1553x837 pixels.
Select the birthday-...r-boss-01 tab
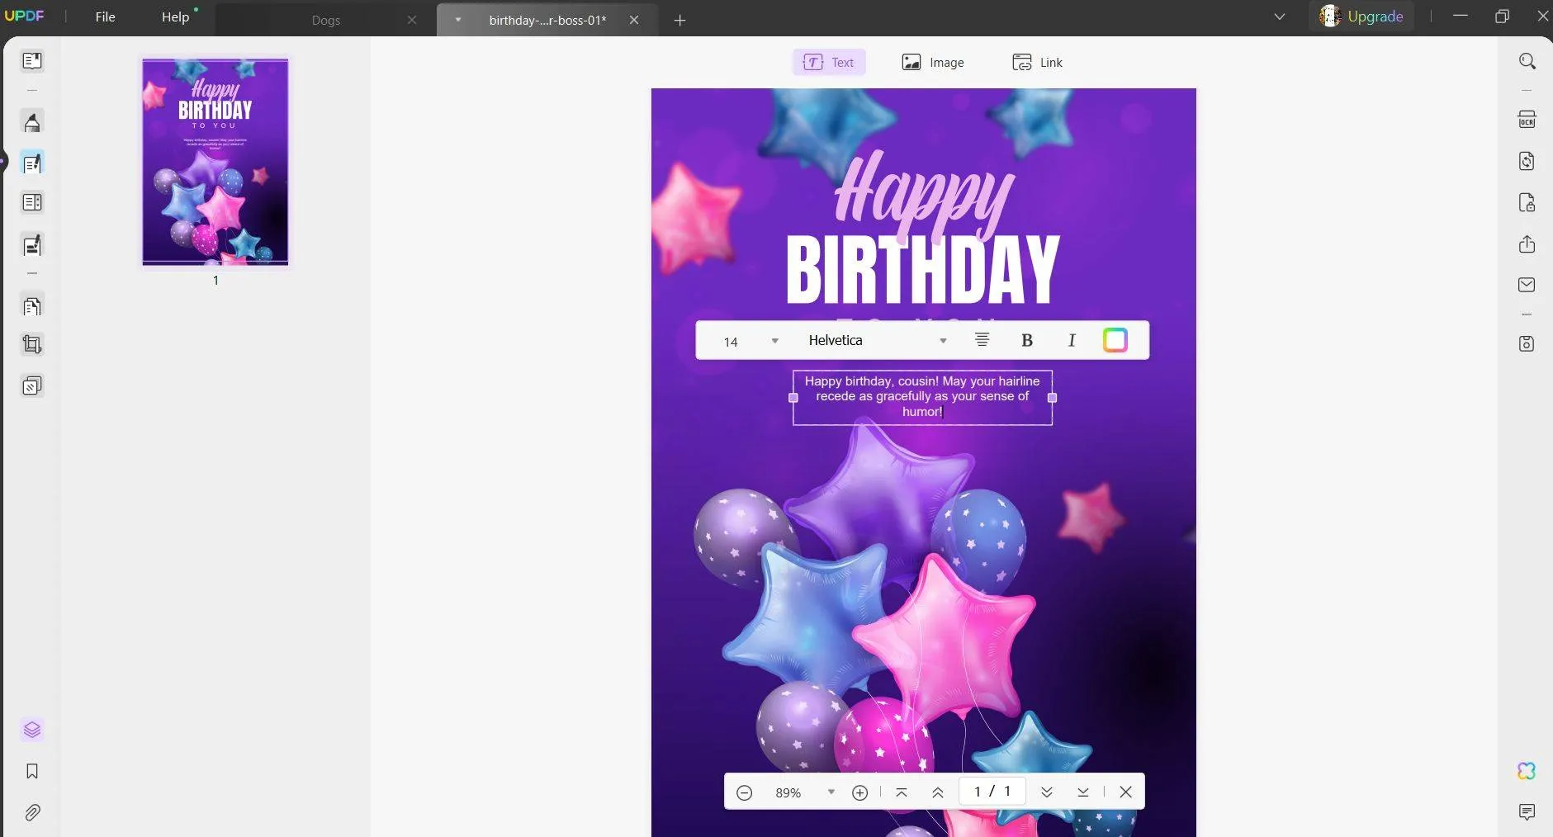click(547, 20)
